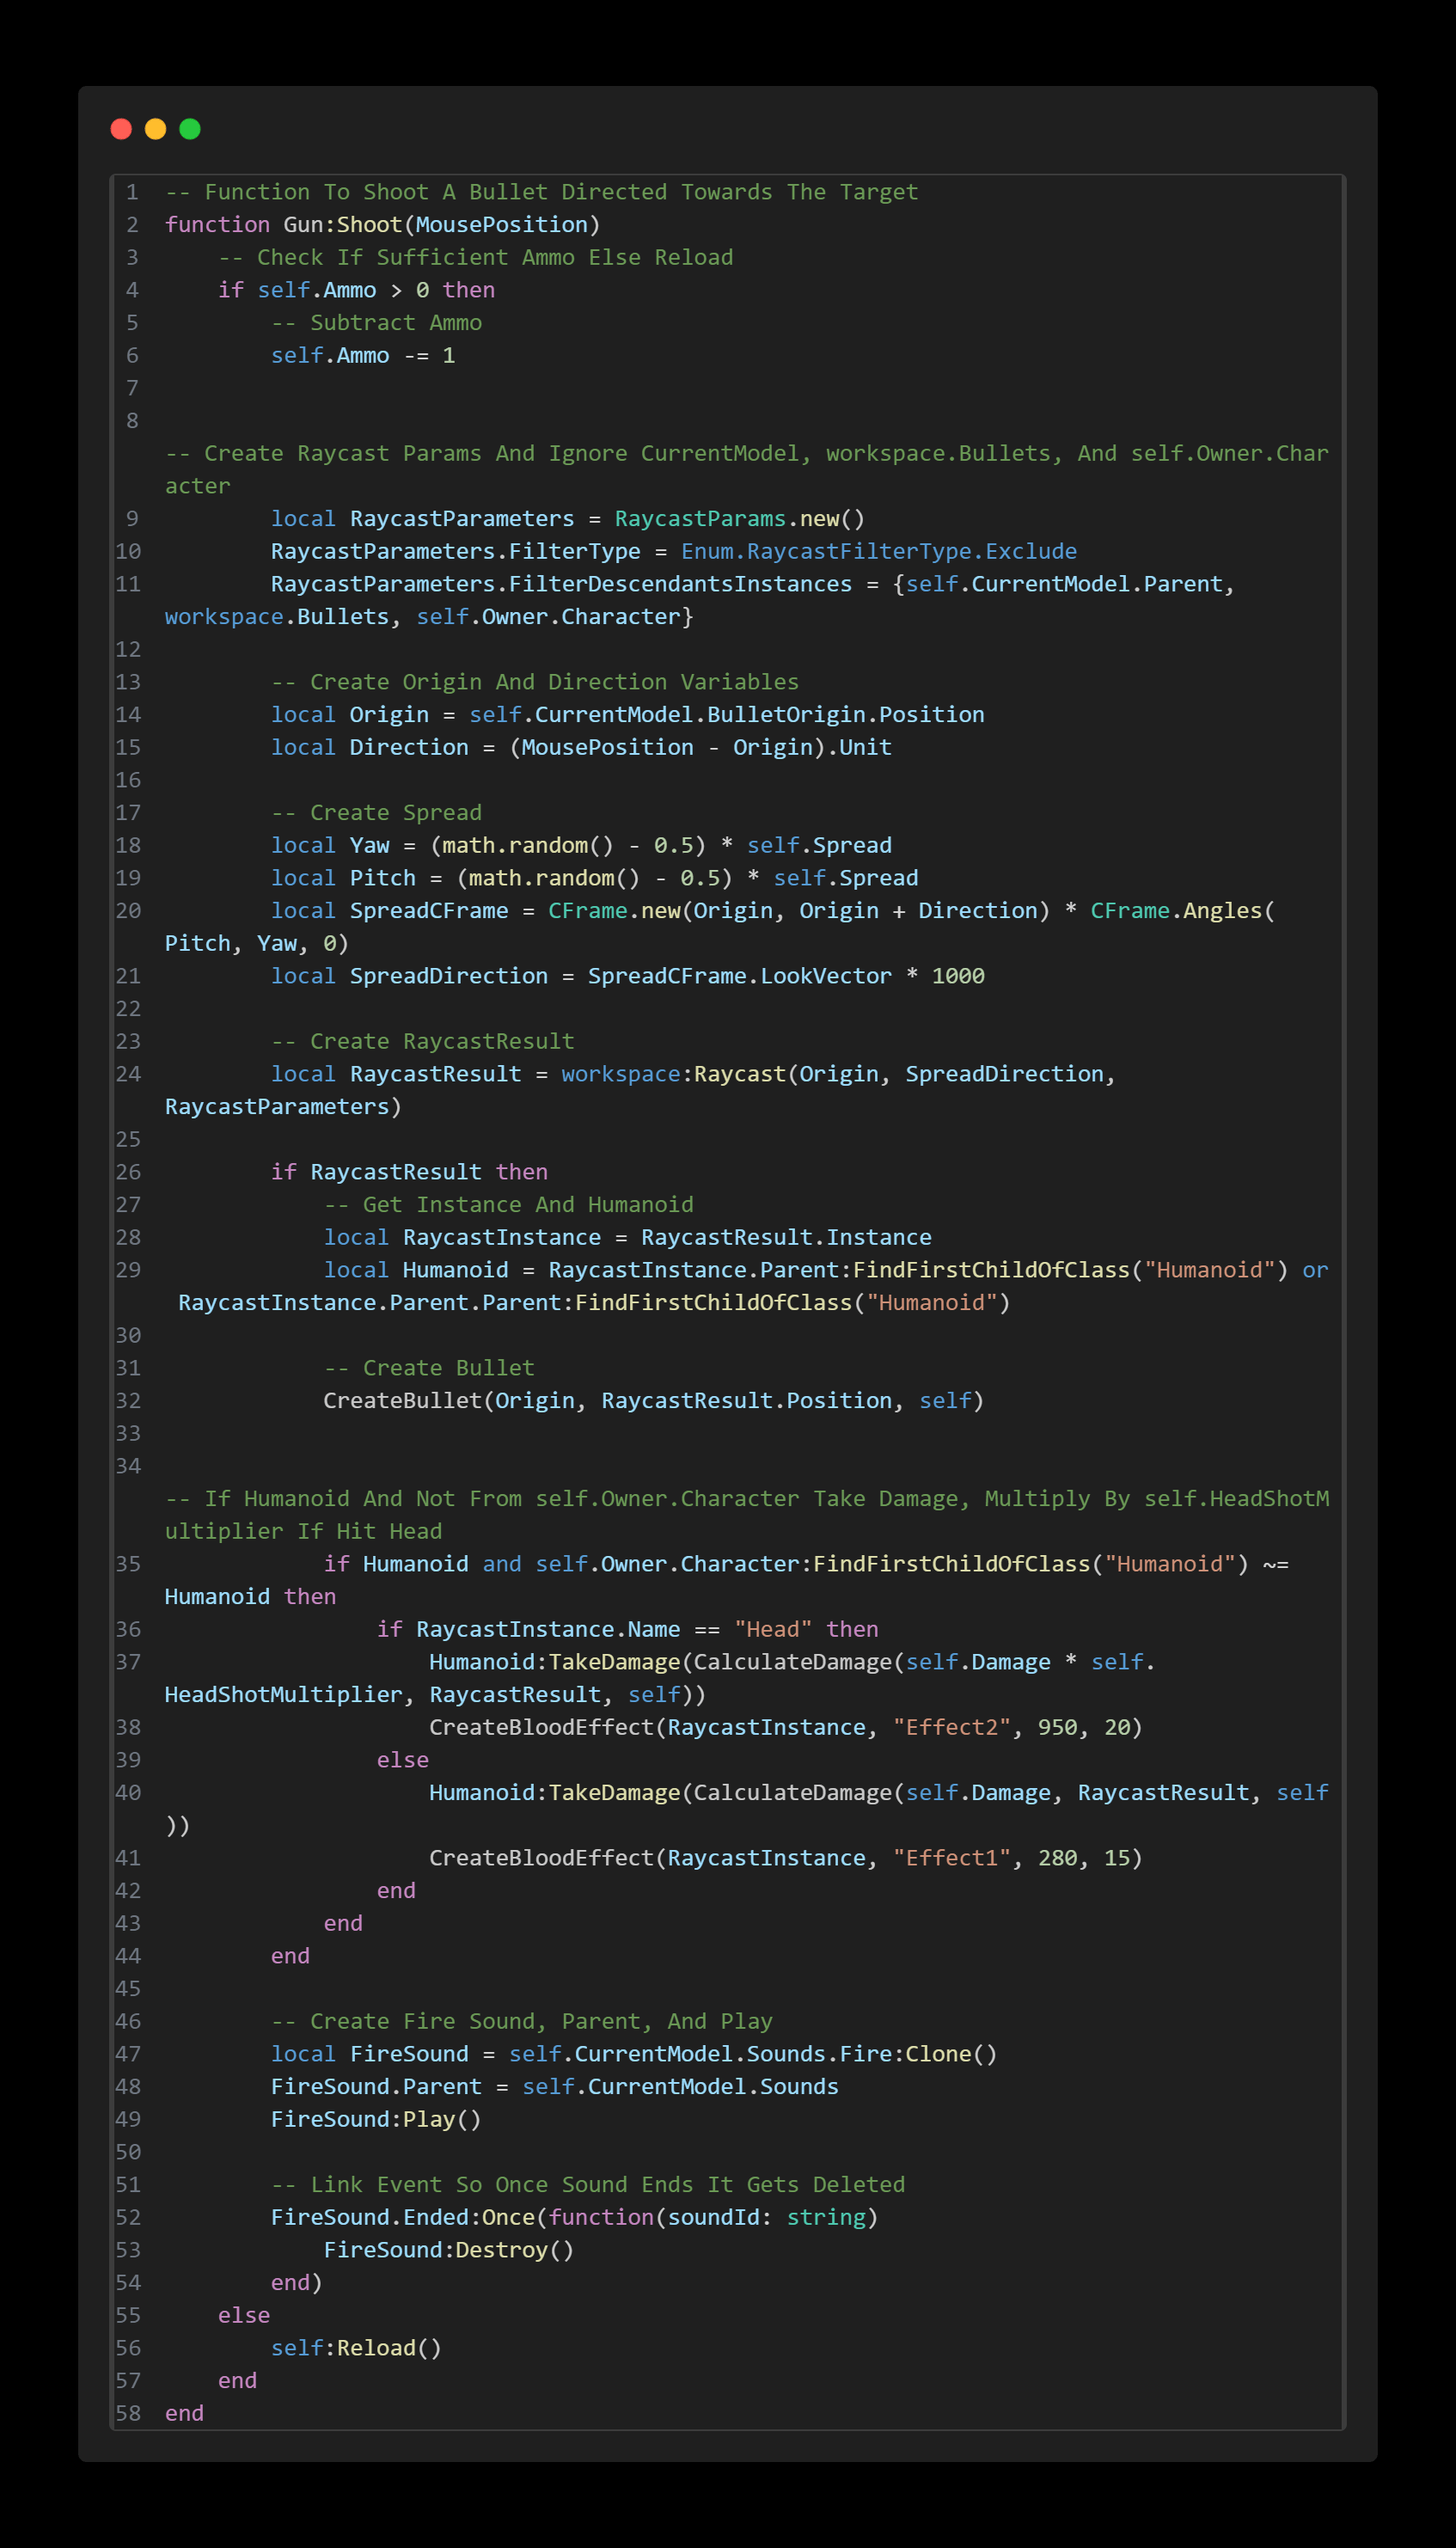
Task: Click the Yaw variable declaration on line 18
Action: click(369, 846)
